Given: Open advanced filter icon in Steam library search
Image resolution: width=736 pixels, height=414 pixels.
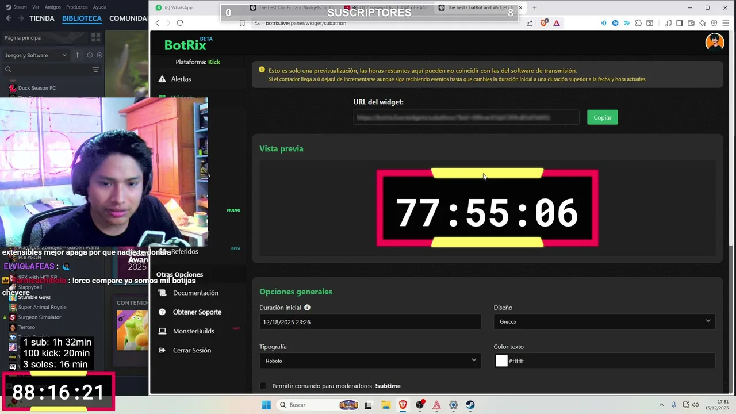Looking at the screenshot, I should (x=95, y=70).
